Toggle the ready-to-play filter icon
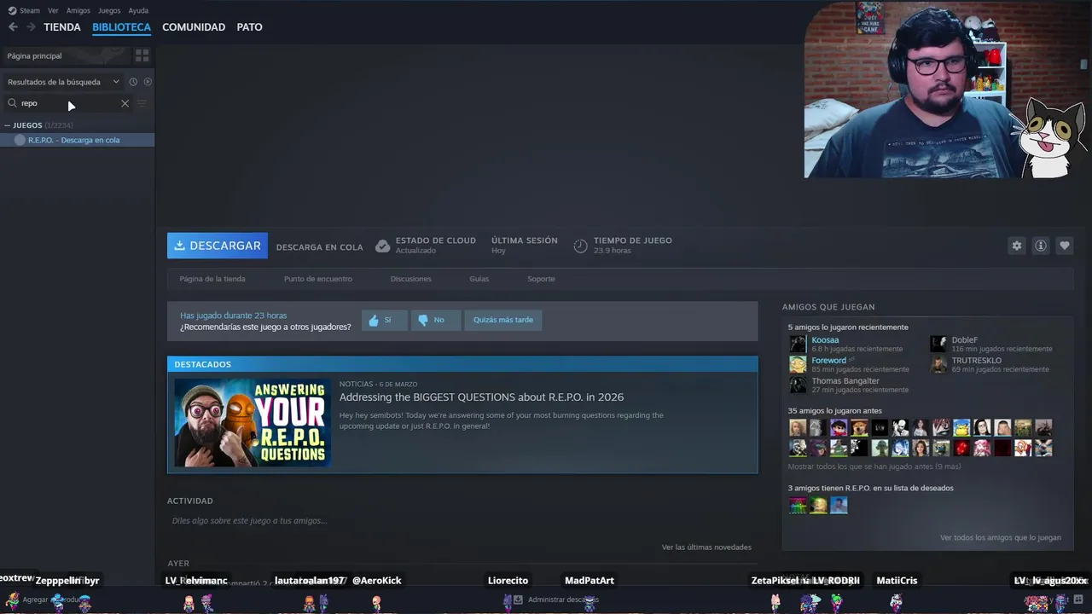Screen dimensions: 1092x614 tap(148, 82)
